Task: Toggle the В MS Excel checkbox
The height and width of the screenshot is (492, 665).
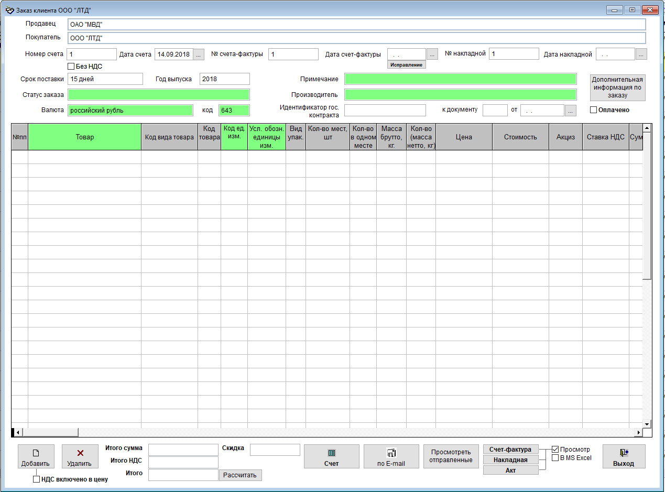Action: coord(555,458)
